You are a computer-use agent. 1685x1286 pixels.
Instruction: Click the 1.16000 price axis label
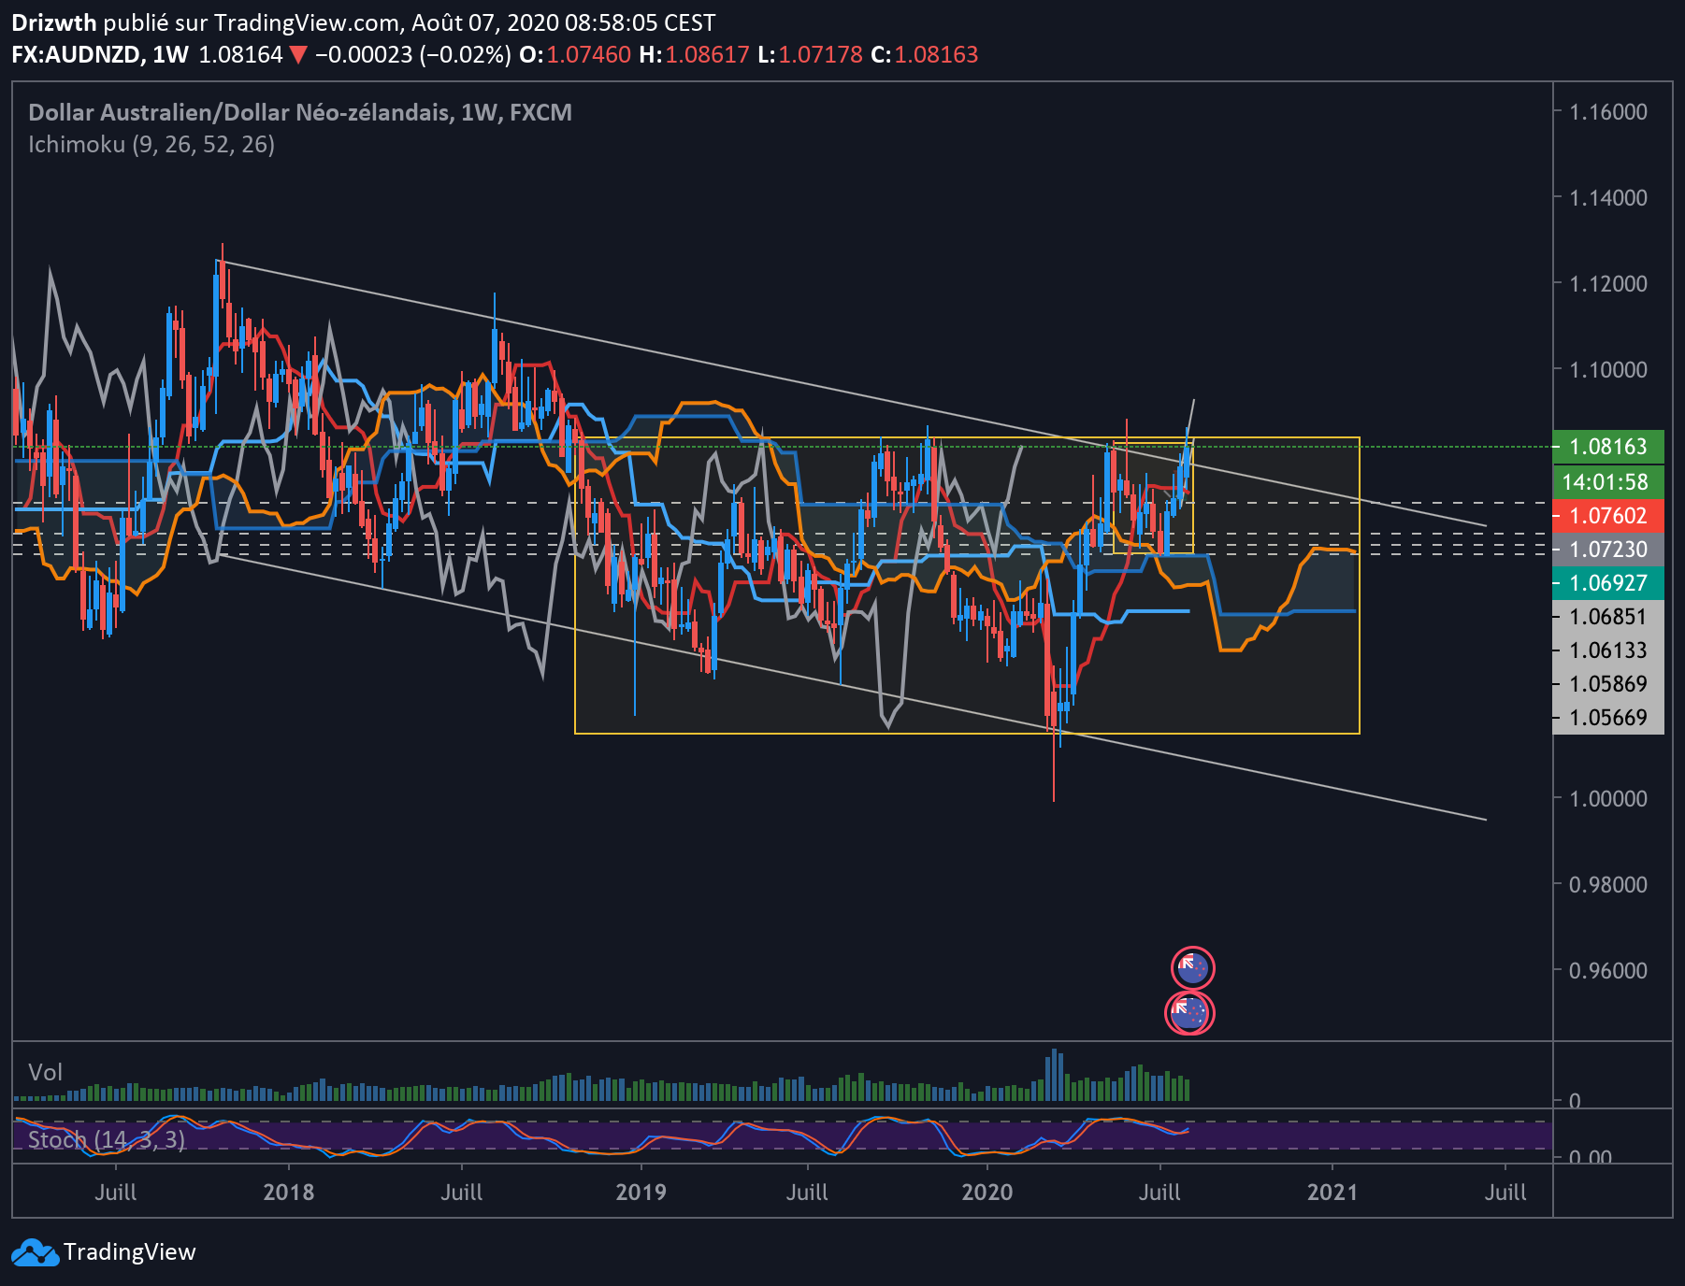pyautogui.click(x=1608, y=112)
